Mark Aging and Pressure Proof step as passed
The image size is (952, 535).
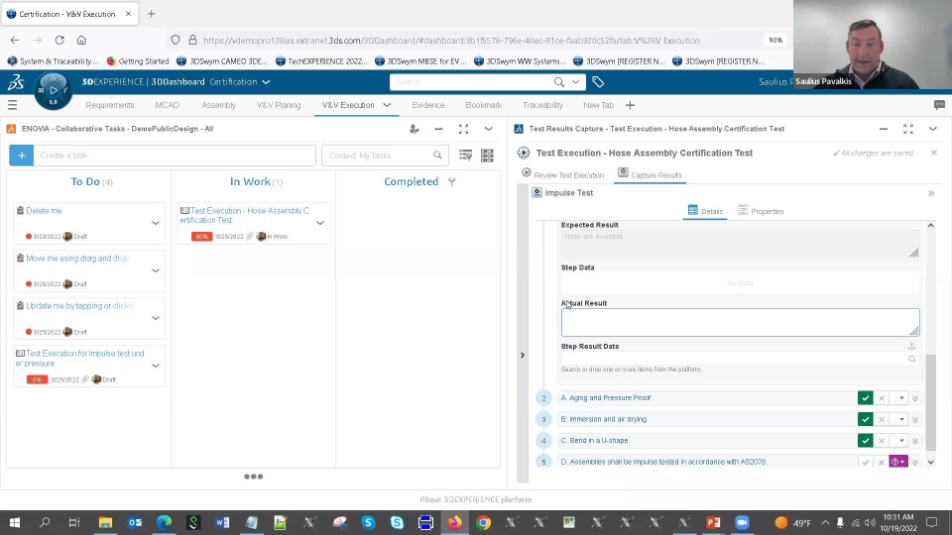(865, 398)
